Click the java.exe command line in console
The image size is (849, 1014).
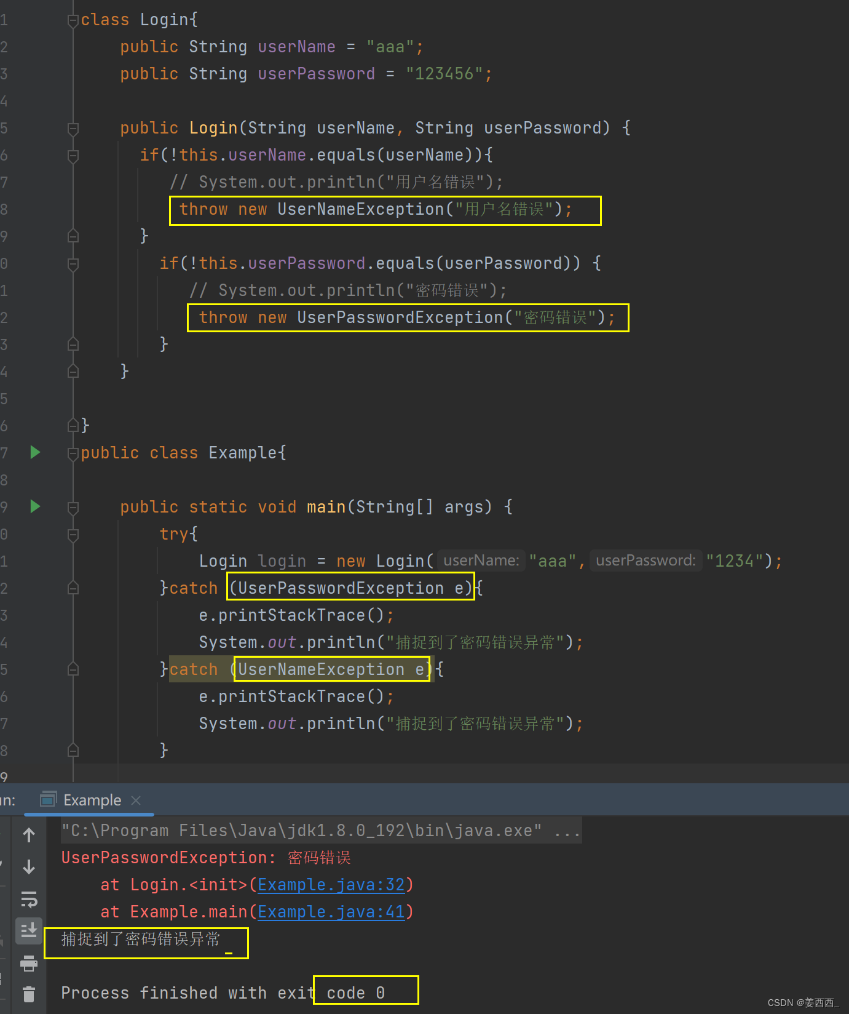[x=321, y=831]
